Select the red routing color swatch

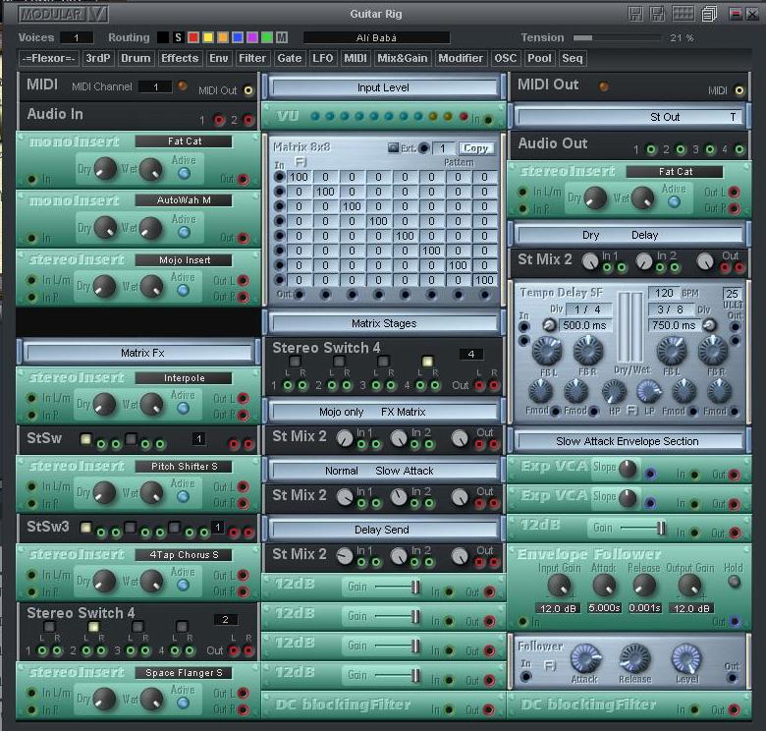click(x=193, y=37)
